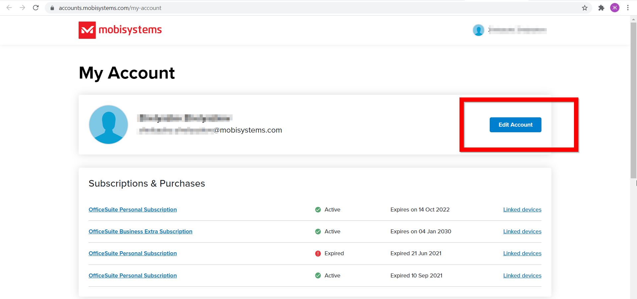Image resolution: width=637 pixels, height=299 pixels.
Task: Open Linked devices for 14 Oct 2022 subscription
Action: pyautogui.click(x=522, y=209)
